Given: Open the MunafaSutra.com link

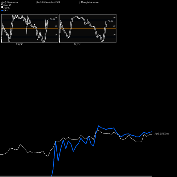Looking at the screenshot, I should [x=90, y=2].
